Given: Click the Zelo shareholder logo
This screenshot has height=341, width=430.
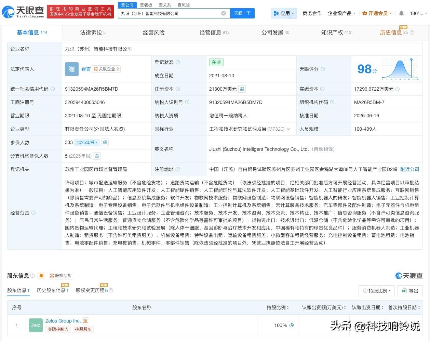Looking at the screenshot, I should tap(36, 325).
